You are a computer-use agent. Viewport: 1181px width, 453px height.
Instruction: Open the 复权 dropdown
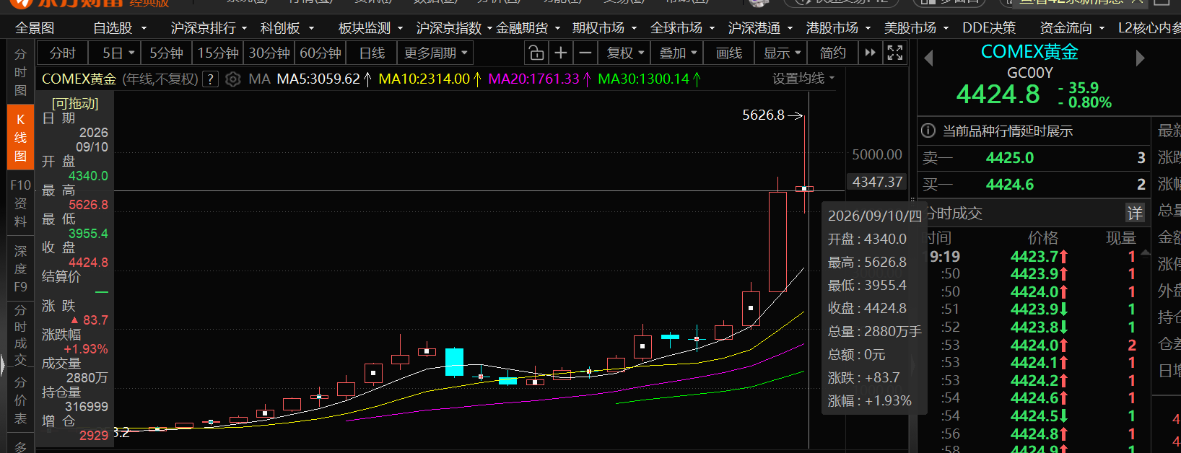tap(625, 53)
